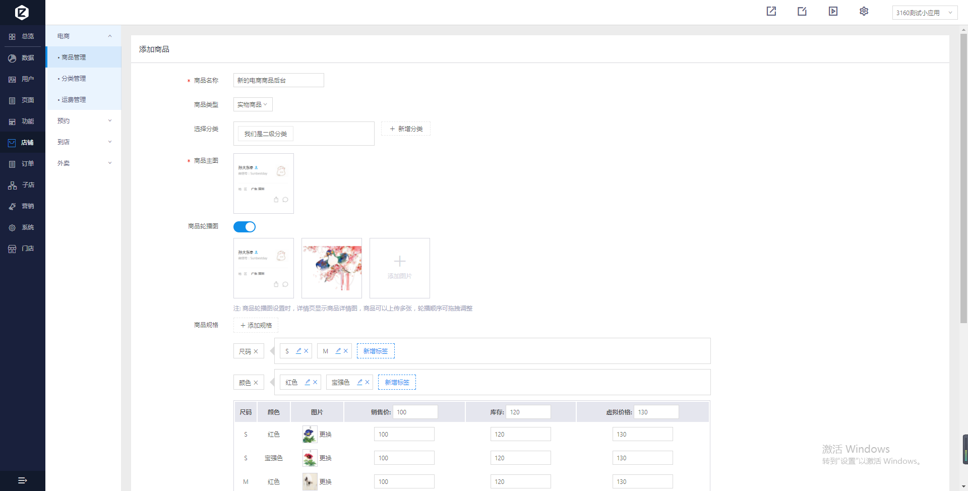Open 分类管理 in the side menu
Screen dimensions: 968x491
point(74,79)
